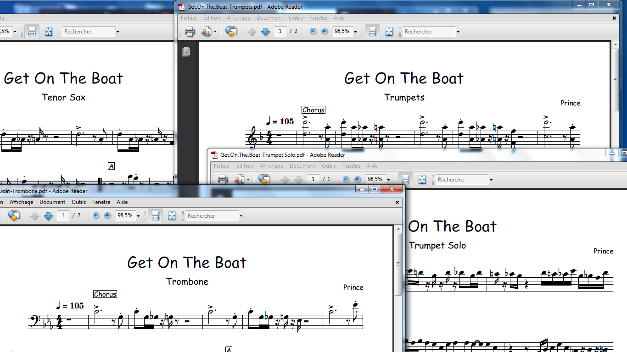Click vertical scrollbar thumb in Trumpets window

(616, 79)
